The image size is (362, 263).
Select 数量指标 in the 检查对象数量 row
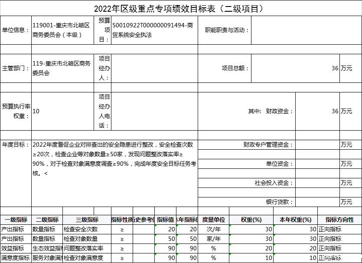pyautogui.click(x=47, y=239)
